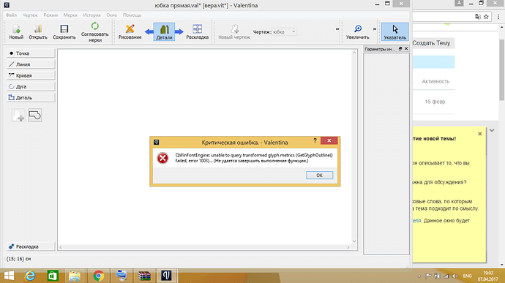Open Chrome from taskbar
Screen dimensions: 505x283
99,276
